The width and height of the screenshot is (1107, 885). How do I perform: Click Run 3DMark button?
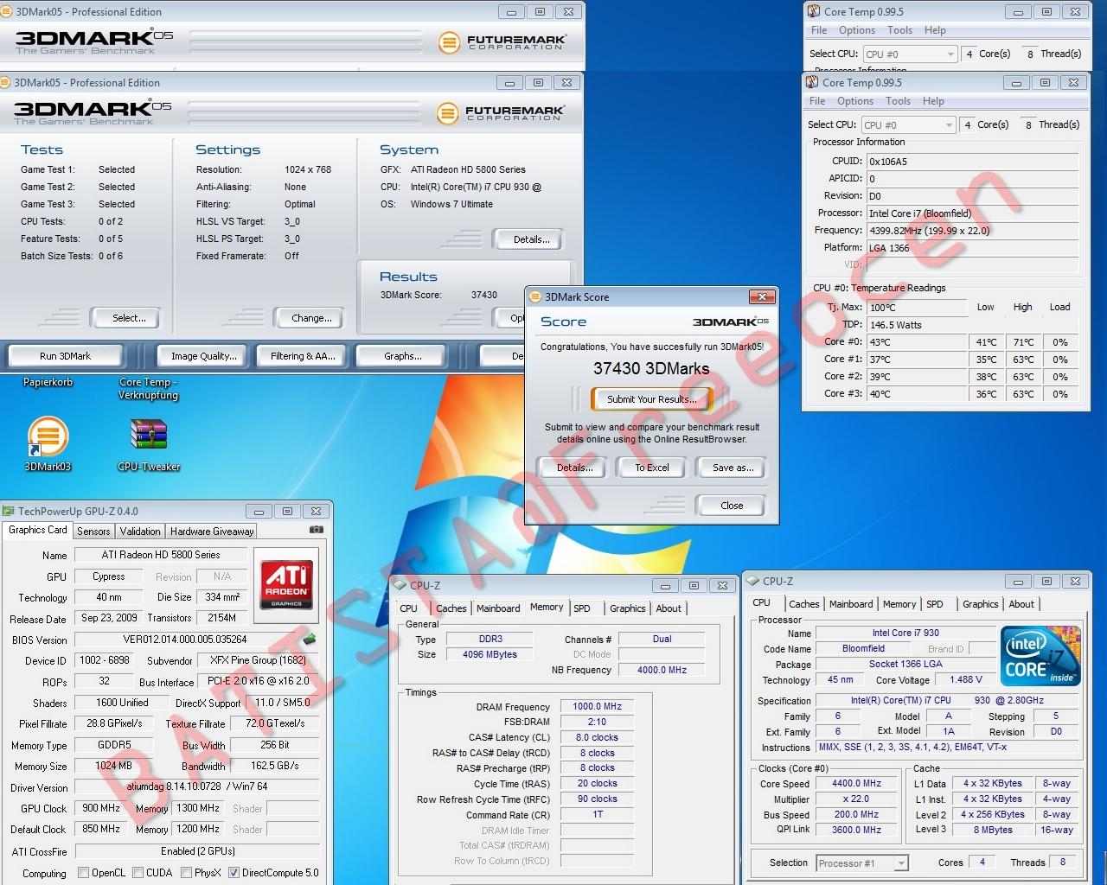click(65, 356)
